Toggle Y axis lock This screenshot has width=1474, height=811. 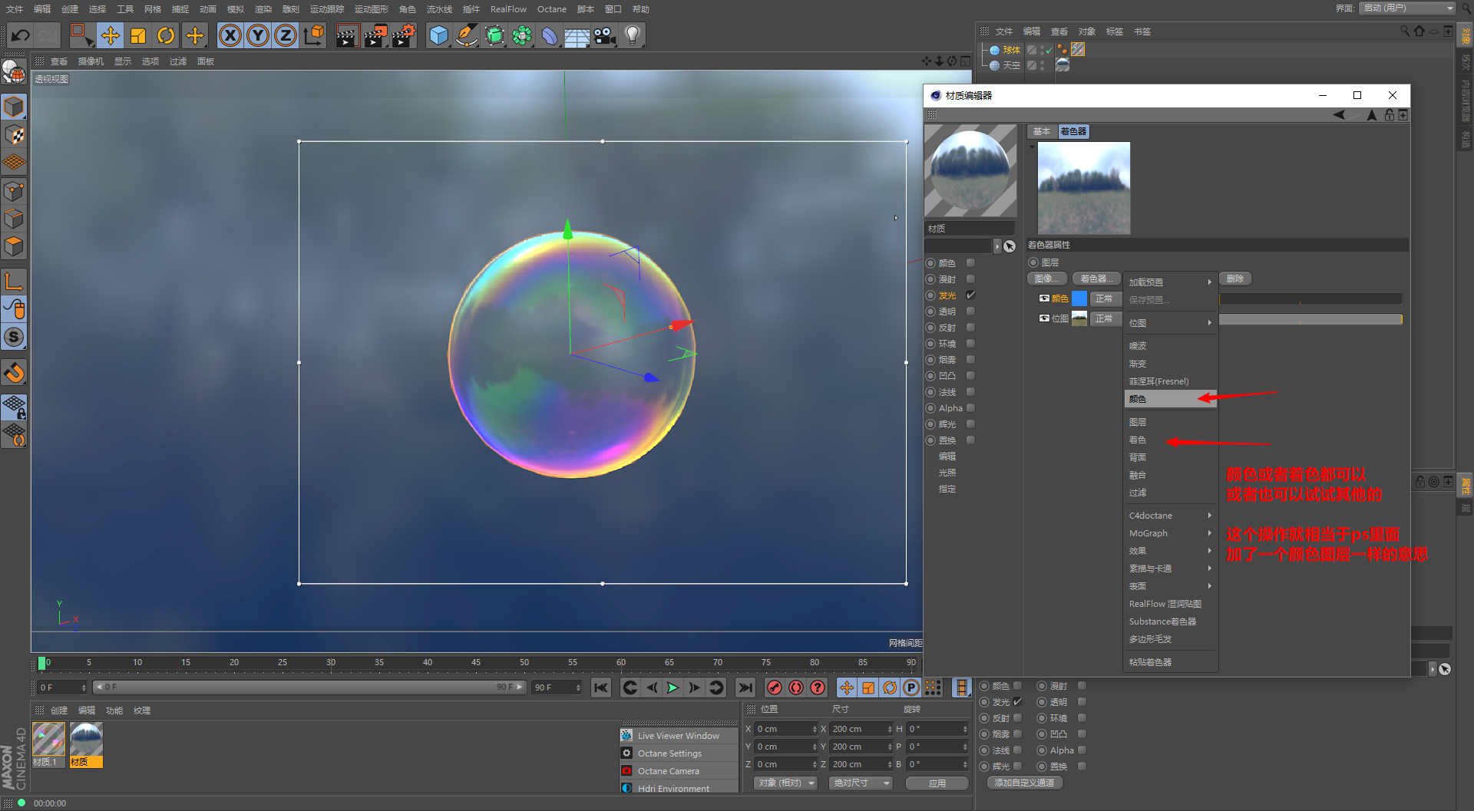(x=258, y=35)
